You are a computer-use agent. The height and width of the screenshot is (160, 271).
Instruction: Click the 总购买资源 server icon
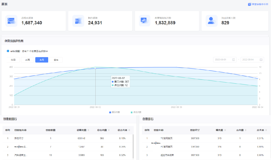(x=11, y=21)
